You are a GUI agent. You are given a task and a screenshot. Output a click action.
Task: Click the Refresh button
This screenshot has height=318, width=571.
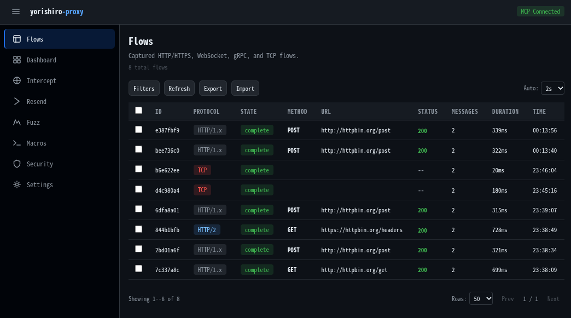pos(179,88)
